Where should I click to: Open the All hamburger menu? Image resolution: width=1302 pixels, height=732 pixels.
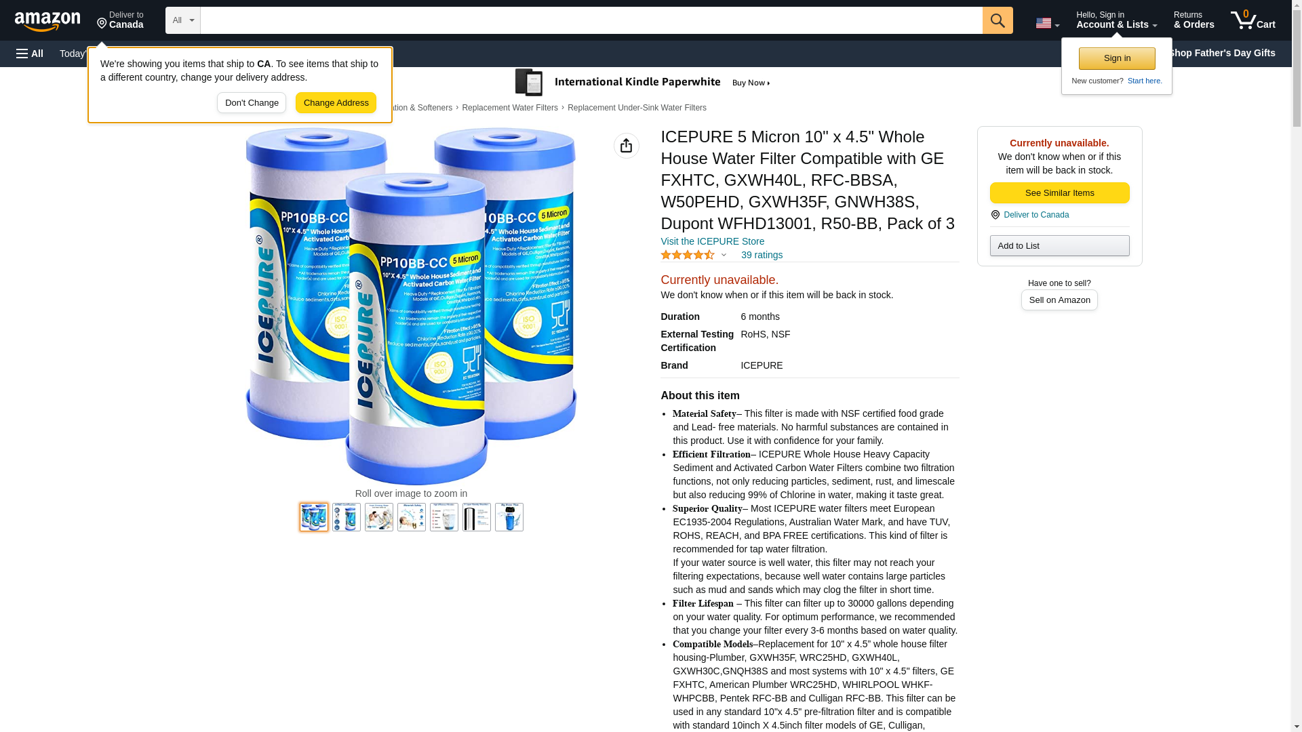tap(30, 54)
